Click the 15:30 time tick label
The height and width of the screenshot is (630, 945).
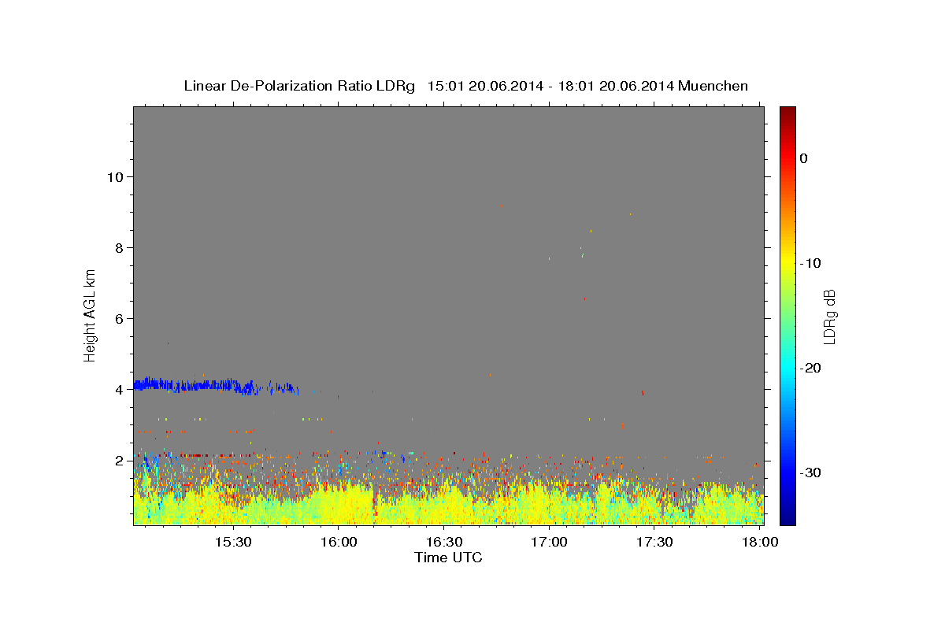[x=233, y=543]
